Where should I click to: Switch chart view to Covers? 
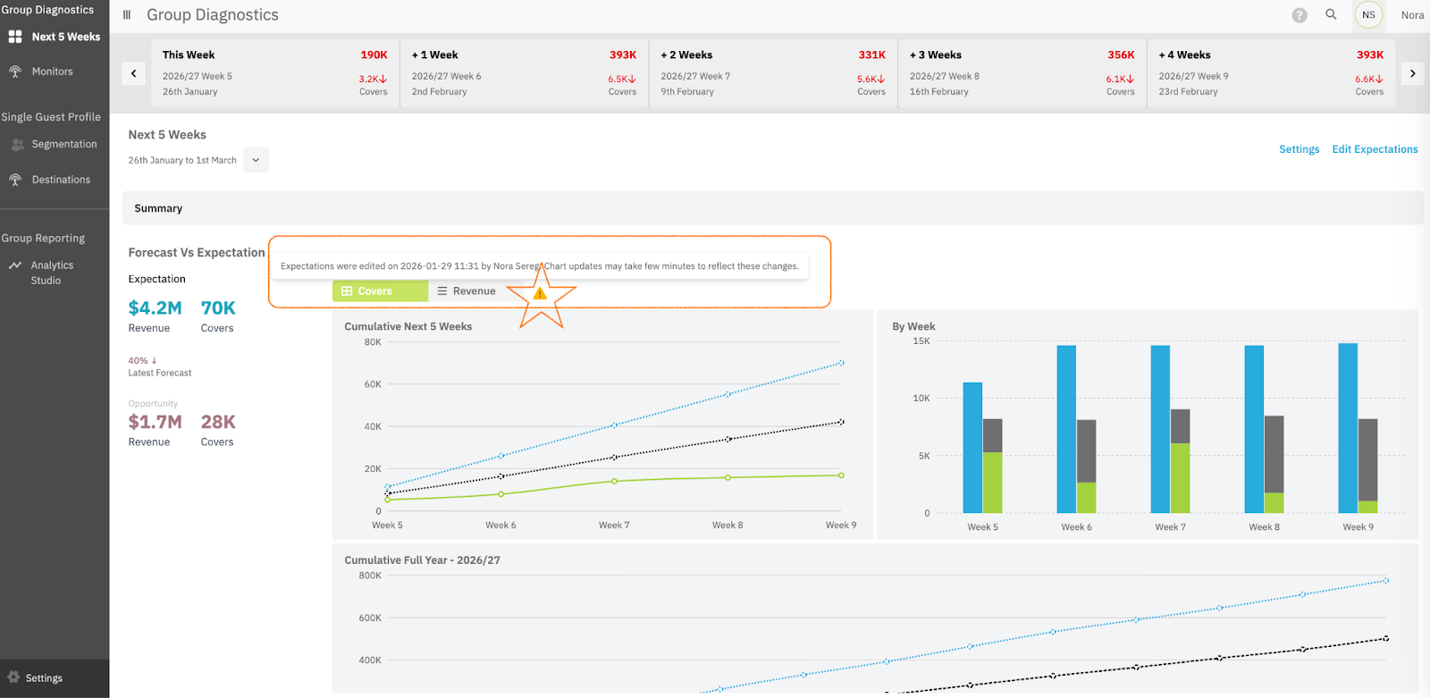[380, 291]
